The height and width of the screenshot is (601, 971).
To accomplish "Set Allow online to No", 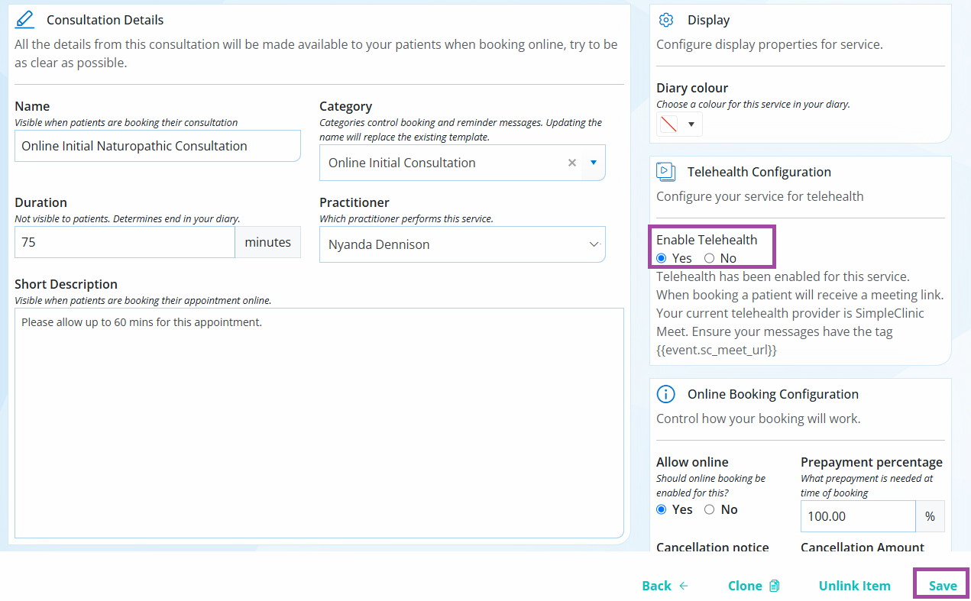I will [710, 509].
